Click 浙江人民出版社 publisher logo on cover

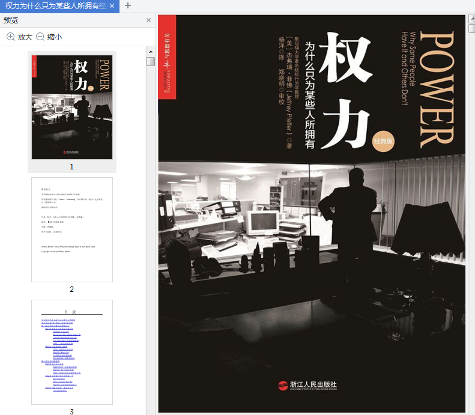coord(307,386)
